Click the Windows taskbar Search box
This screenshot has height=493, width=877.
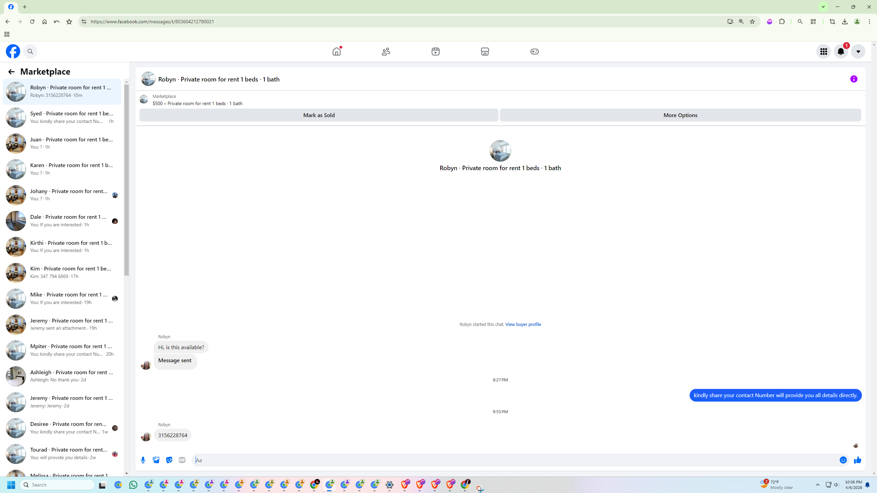pyautogui.click(x=58, y=485)
